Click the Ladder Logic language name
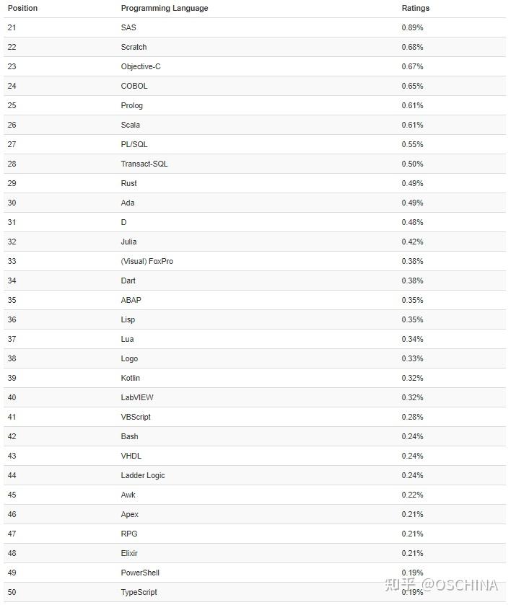Image resolution: width=511 pixels, height=605 pixels. click(x=143, y=475)
